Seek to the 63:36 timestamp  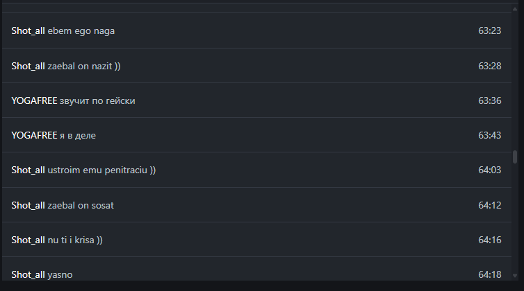489,100
